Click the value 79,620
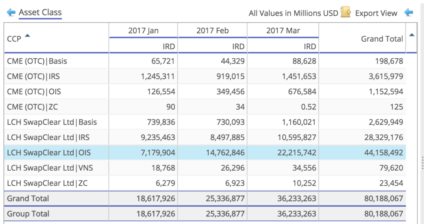Screen dimensions: 424x224 pos(391,168)
